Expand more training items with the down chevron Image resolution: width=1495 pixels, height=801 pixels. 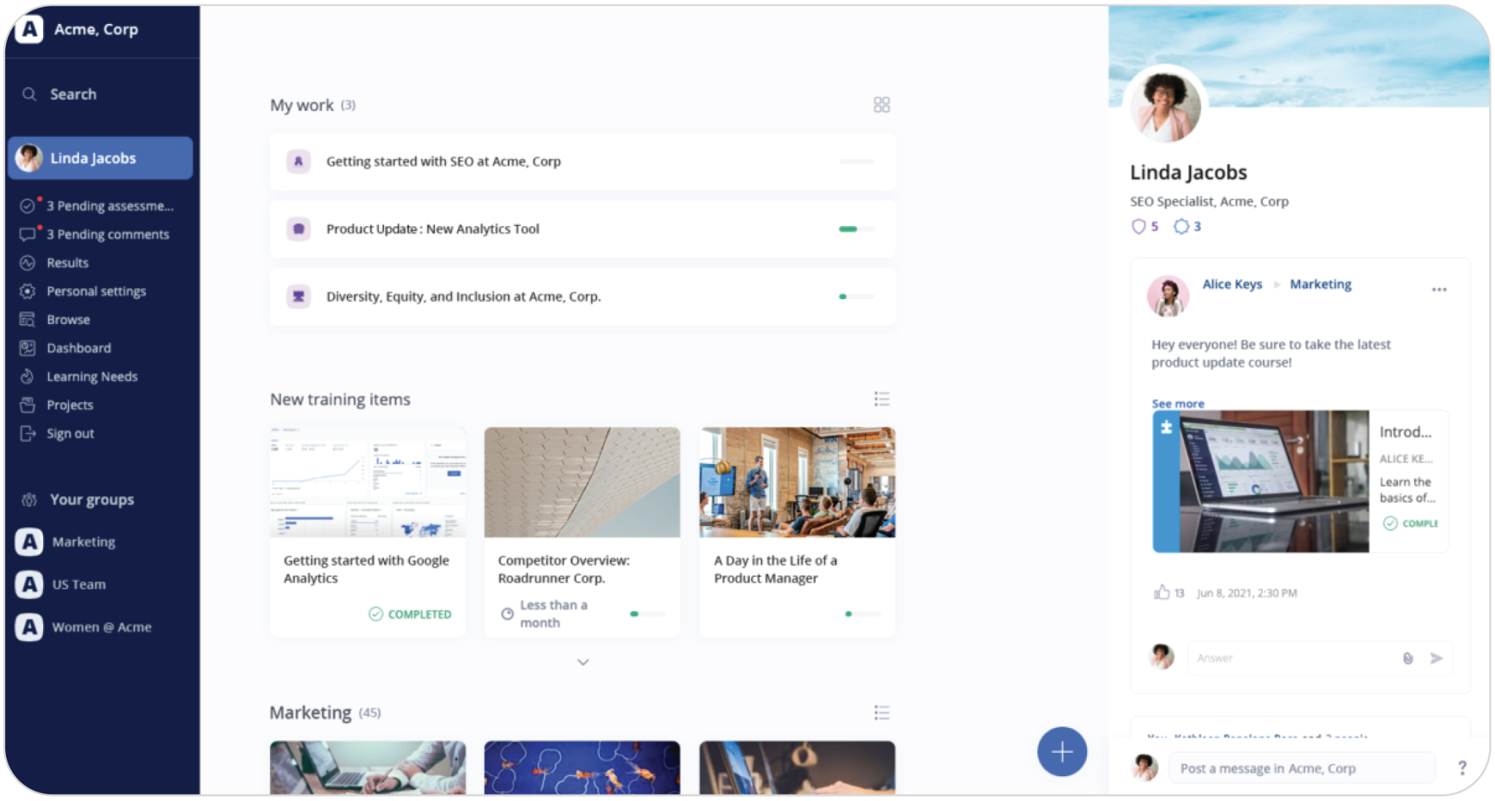tap(582, 662)
